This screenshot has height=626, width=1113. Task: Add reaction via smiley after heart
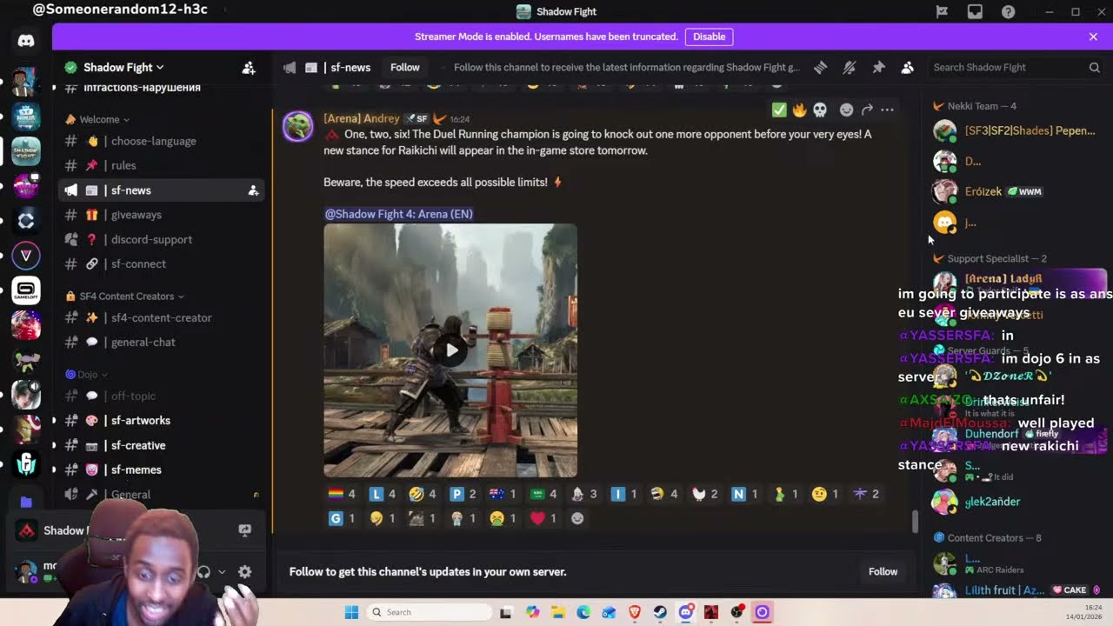(576, 518)
